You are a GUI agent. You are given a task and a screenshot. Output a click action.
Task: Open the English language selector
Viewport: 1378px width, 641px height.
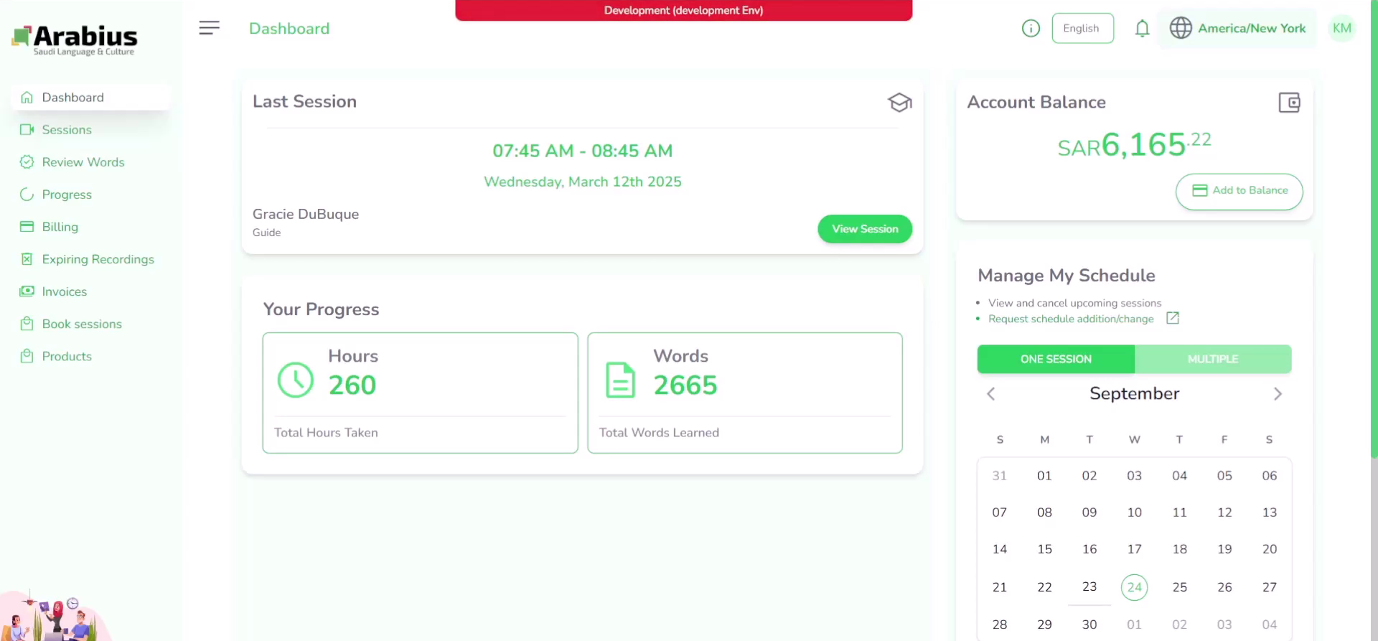1082,29
